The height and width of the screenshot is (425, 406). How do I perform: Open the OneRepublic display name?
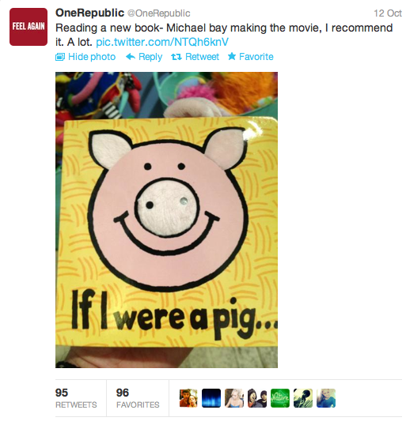point(89,13)
